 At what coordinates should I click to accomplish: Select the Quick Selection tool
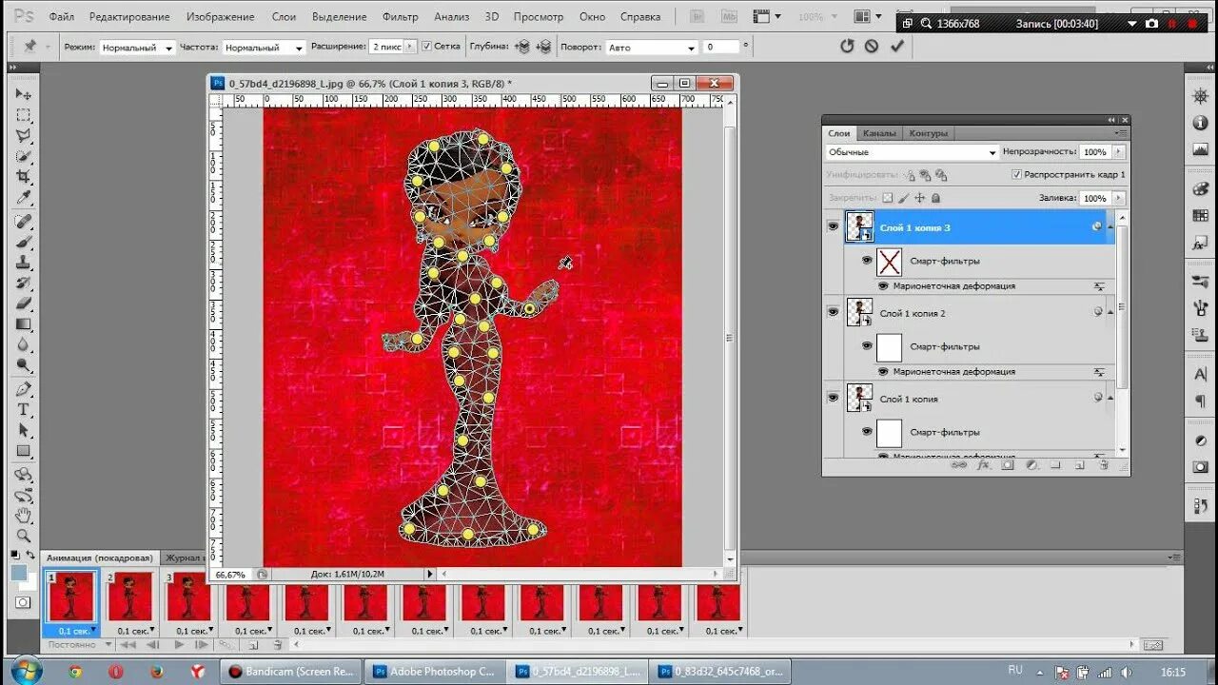[x=24, y=157]
